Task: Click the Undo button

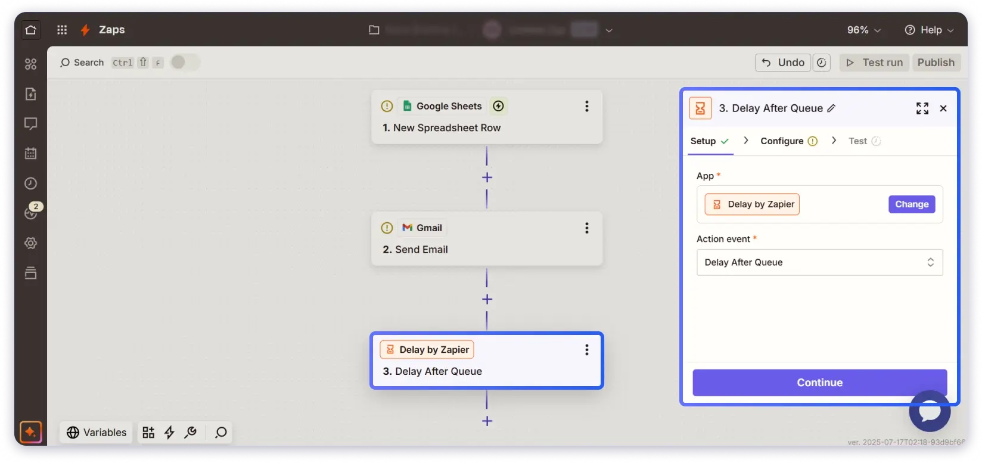Action: (783, 63)
